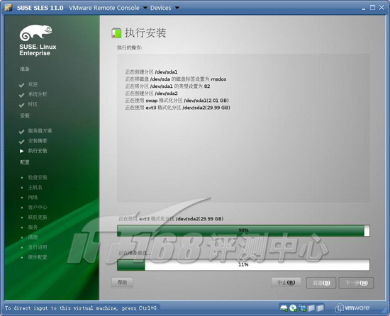
Task: Click the Ctrl+G input hint in status bar
Action: tap(81, 308)
